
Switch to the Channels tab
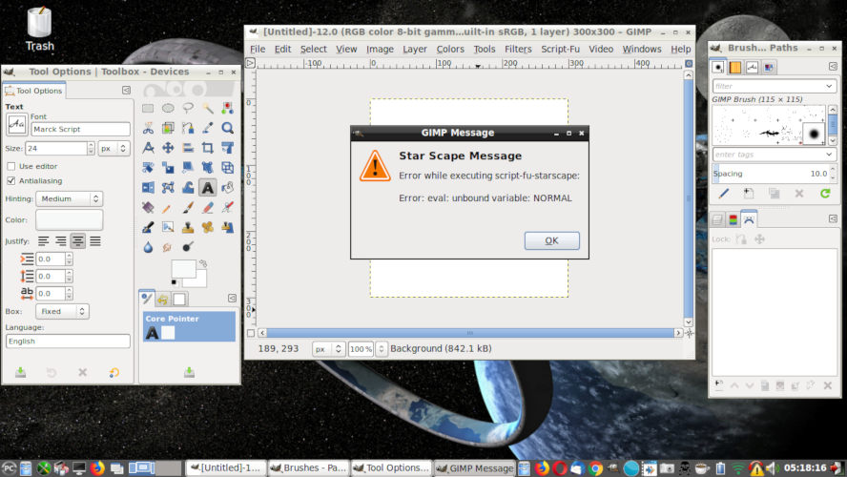click(x=733, y=219)
